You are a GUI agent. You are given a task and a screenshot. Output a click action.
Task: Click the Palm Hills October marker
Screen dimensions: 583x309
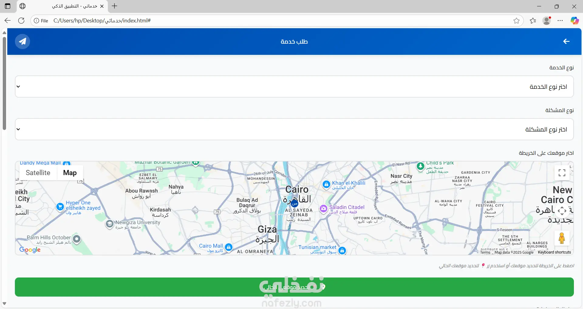pyautogui.click(x=77, y=239)
